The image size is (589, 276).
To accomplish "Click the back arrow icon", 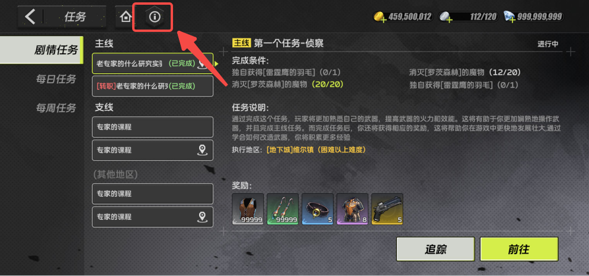I will point(30,17).
